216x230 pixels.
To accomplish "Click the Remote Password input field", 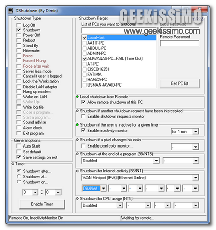I will pos(179,44).
